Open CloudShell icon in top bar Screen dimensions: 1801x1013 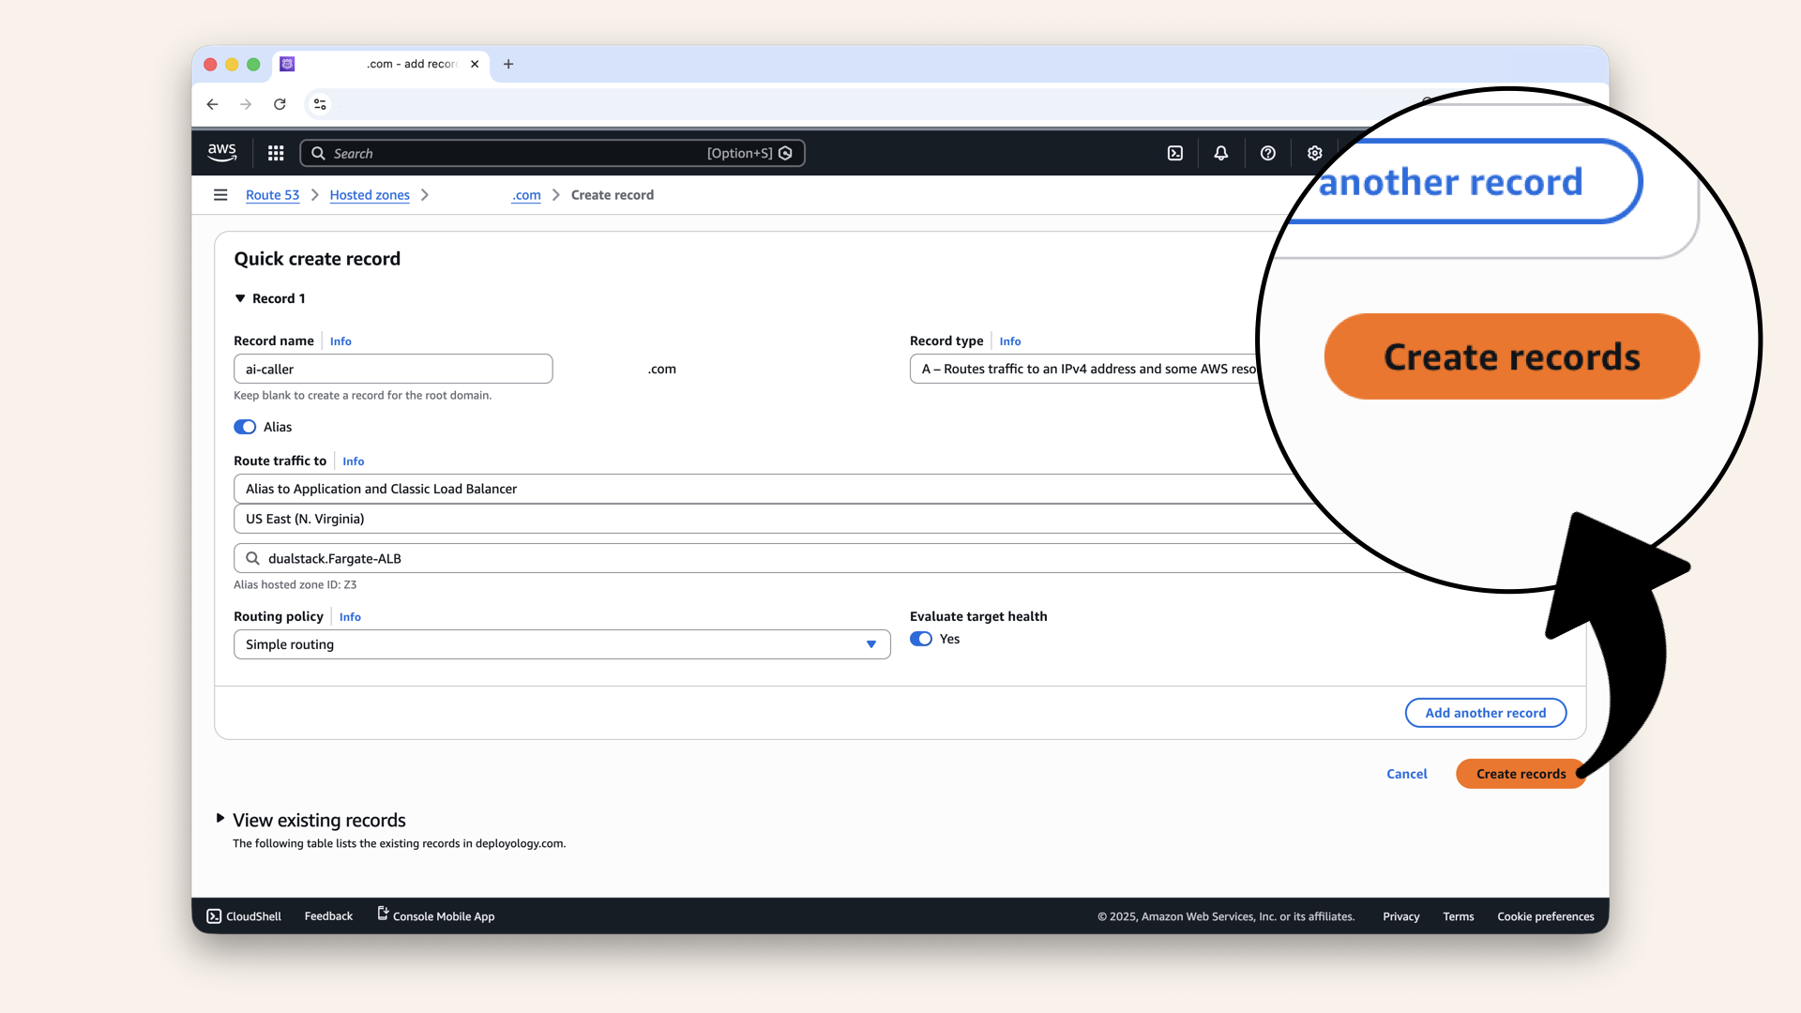[x=1175, y=153]
